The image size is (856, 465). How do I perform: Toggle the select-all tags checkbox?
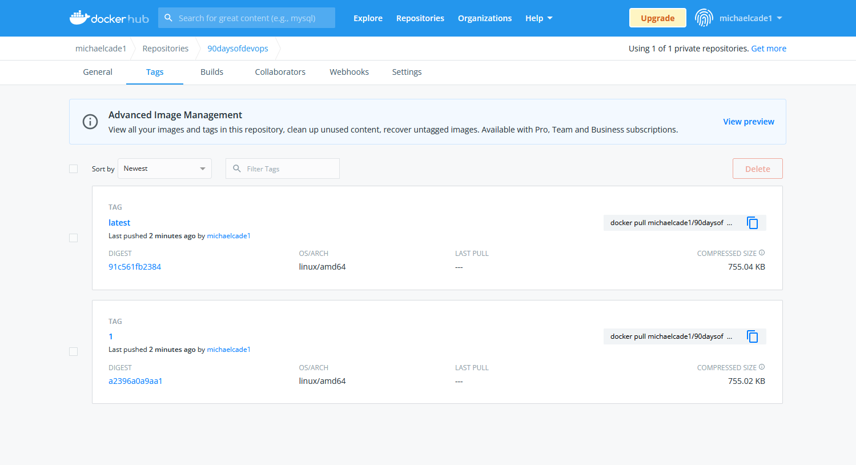click(x=73, y=169)
